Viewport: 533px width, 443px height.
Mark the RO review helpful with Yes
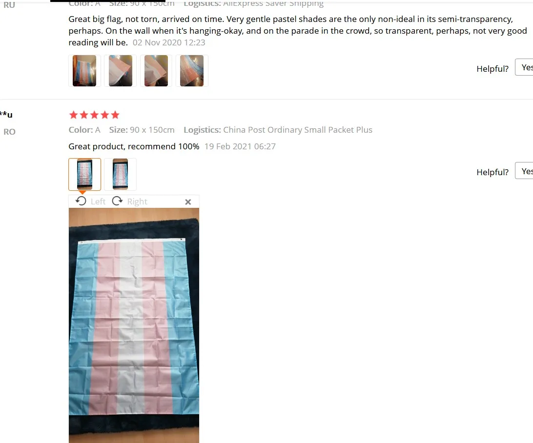524,171
